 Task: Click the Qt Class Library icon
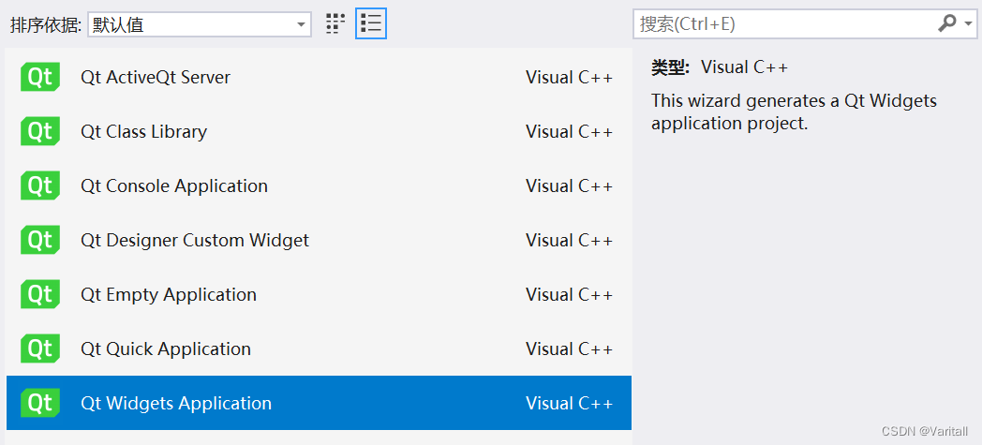(x=40, y=132)
